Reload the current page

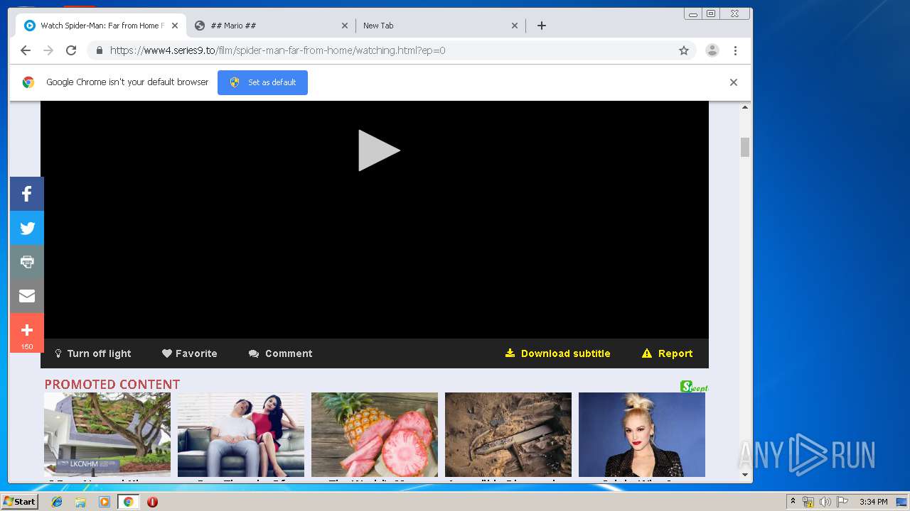pos(71,50)
